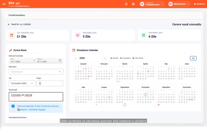
Task: Click the 21 Zile value
Action: tap(21, 36)
